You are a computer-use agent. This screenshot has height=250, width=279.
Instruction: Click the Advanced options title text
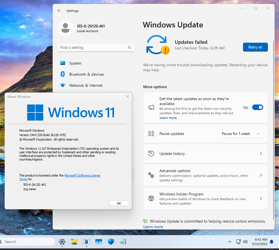175,171
